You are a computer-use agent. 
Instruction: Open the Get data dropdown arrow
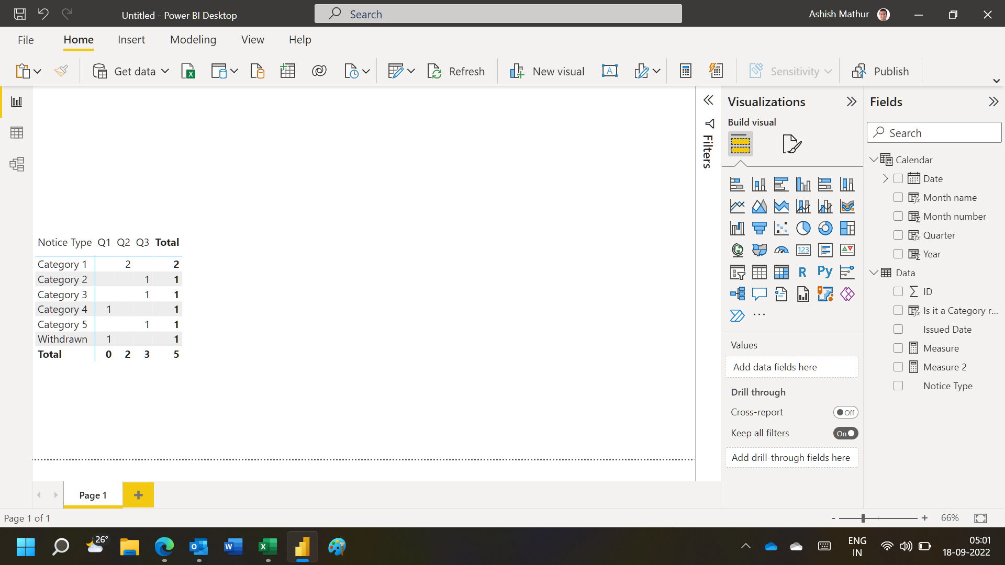(x=165, y=71)
